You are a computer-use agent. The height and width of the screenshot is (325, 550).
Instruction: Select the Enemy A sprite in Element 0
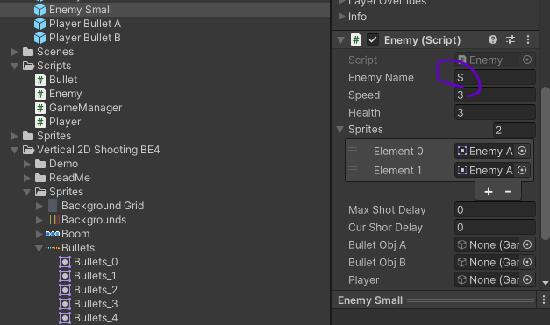[484, 151]
